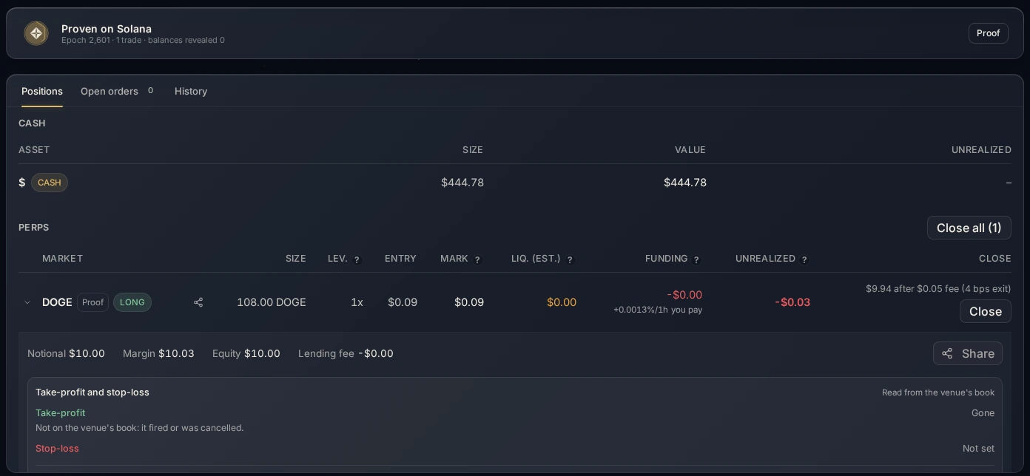
Task: Click the liquidation estimate $0.00 in orange
Action: 562,302
